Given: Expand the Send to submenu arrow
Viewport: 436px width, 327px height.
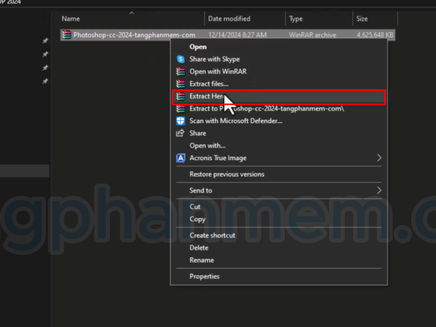Looking at the screenshot, I should (379, 190).
